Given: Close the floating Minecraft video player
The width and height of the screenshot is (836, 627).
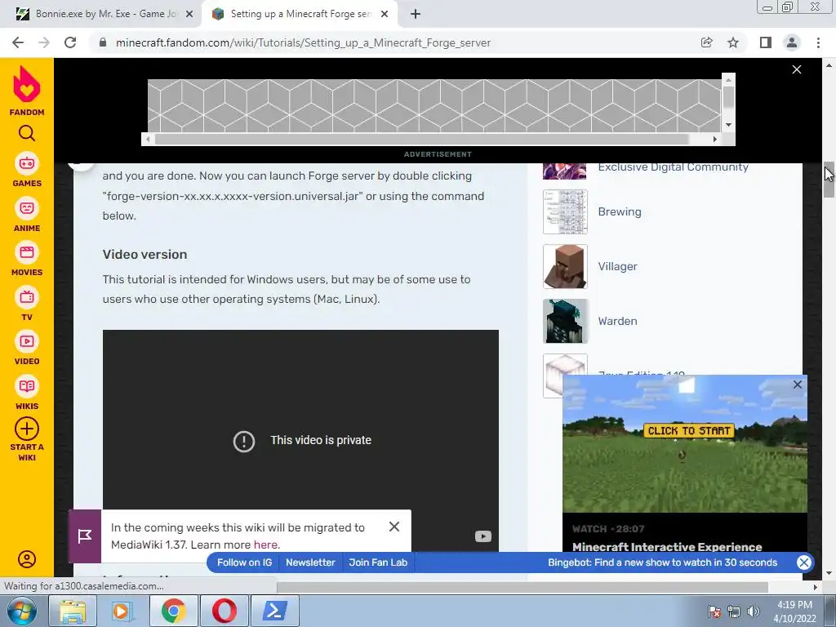Looking at the screenshot, I should coord(797,385).
